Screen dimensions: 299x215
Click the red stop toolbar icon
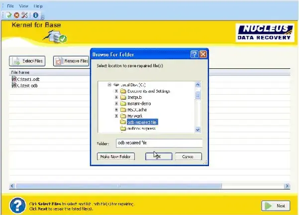coord(16,15)
